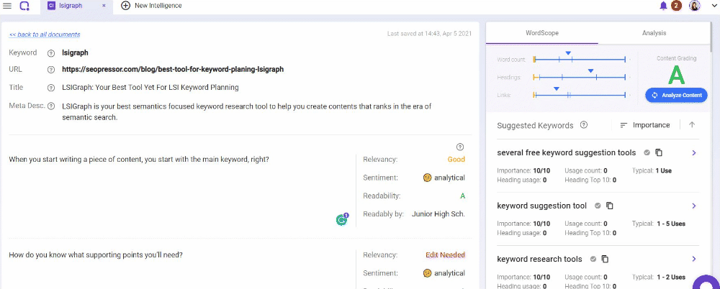Expand keyword research tools details

point(694,260)
